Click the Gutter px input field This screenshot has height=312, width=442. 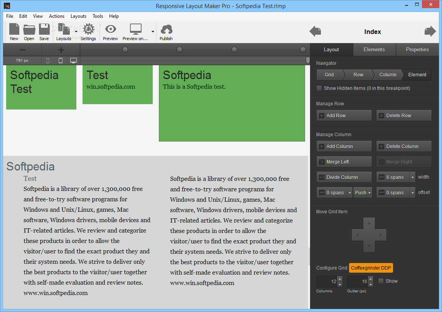pos(358,281)
